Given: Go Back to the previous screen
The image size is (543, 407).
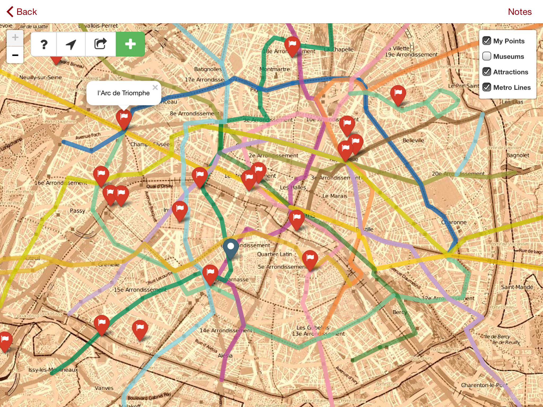Looking at the screenshot, I should click(x=22, y=12).
